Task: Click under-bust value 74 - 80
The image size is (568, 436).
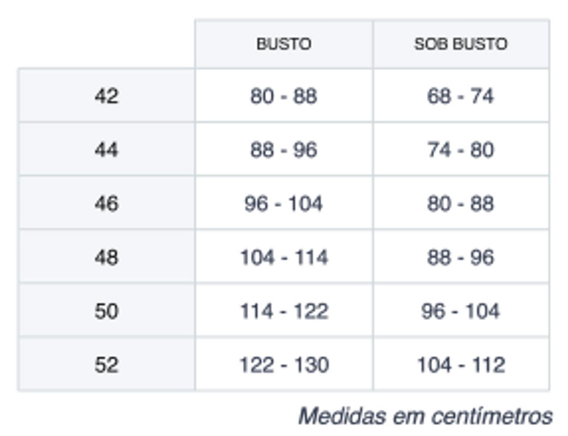Action: coord(461,149)
